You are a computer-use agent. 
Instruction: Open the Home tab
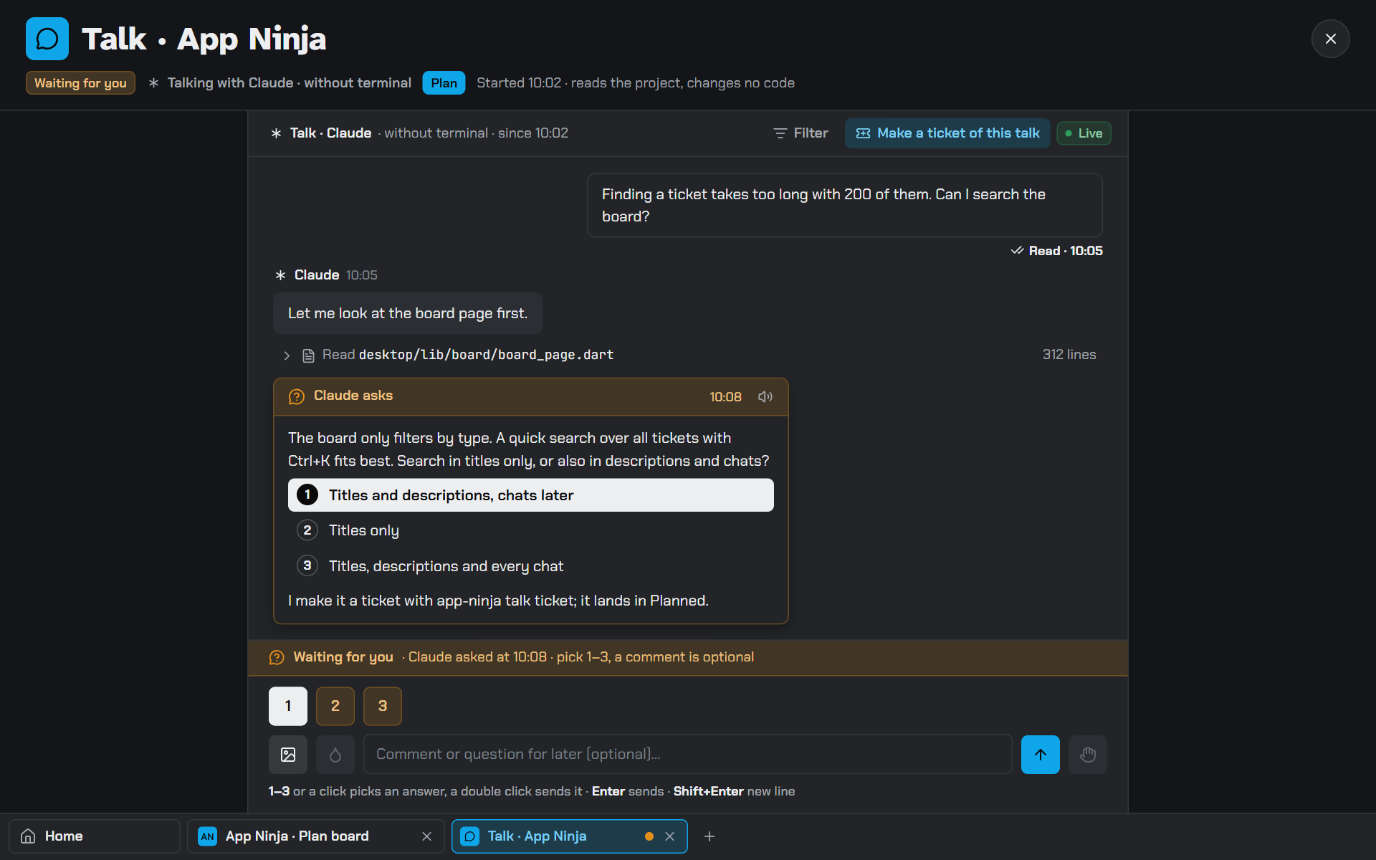(95, 836)
